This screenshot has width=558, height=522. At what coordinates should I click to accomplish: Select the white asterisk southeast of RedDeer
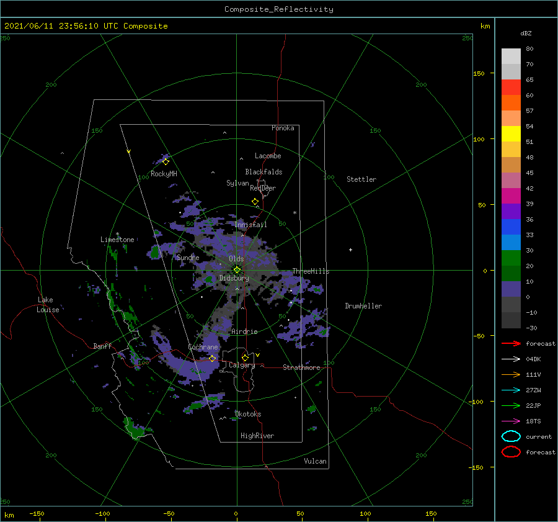[294, 213]
